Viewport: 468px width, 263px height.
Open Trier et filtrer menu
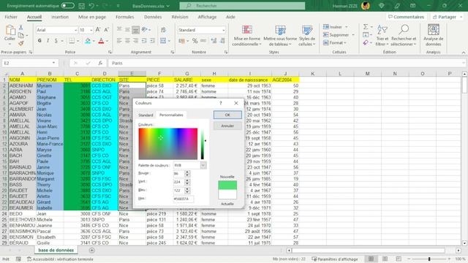coord(382,36)
